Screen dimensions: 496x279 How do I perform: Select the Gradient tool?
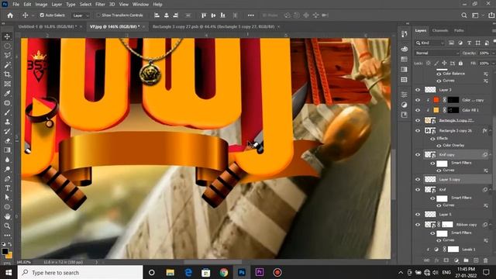pyautogui.click(x=7, y=150)
